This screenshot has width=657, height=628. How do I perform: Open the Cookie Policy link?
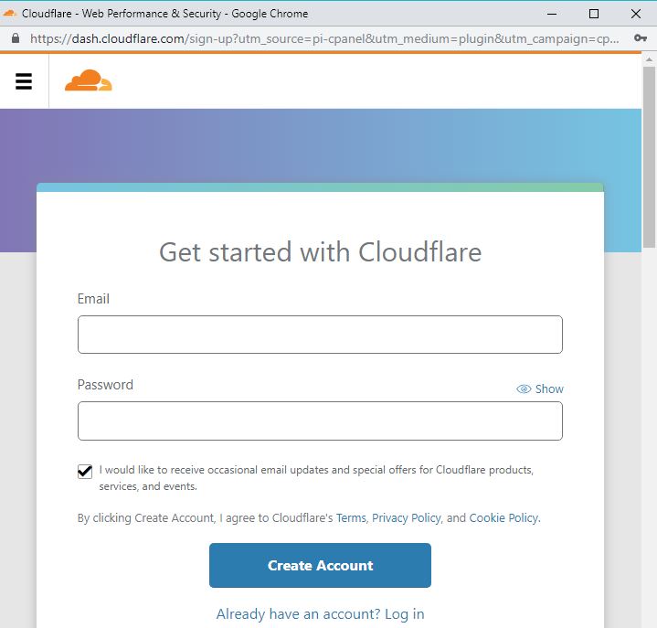pyautogui.click(x=503, y=518)
